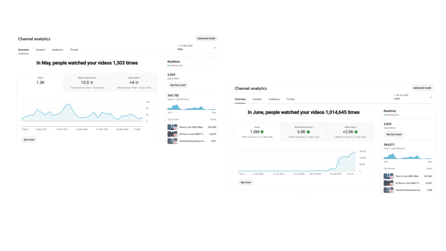Click Advanced mode button in June analytics
Viewport: 446px width, 251px height.
422,88
